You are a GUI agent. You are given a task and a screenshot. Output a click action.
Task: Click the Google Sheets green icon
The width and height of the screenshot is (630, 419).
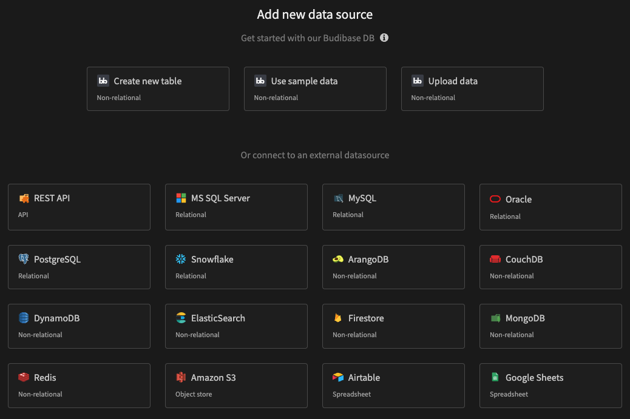point(495,377)
